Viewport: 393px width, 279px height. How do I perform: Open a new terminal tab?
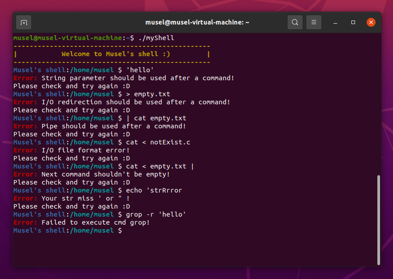[24, 23]
